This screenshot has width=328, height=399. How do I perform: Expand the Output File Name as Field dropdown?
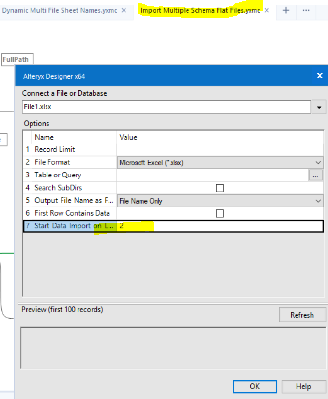318,201
